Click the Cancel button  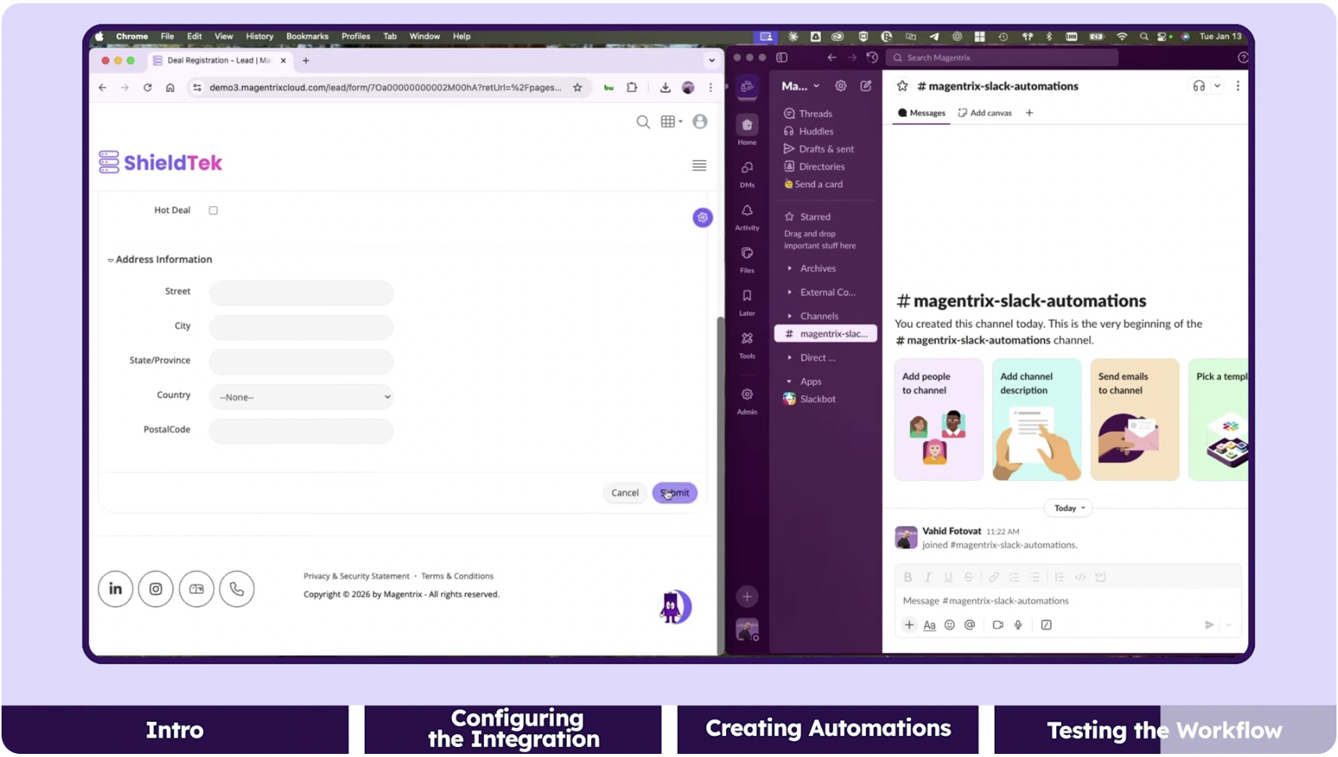click(625, 493)
